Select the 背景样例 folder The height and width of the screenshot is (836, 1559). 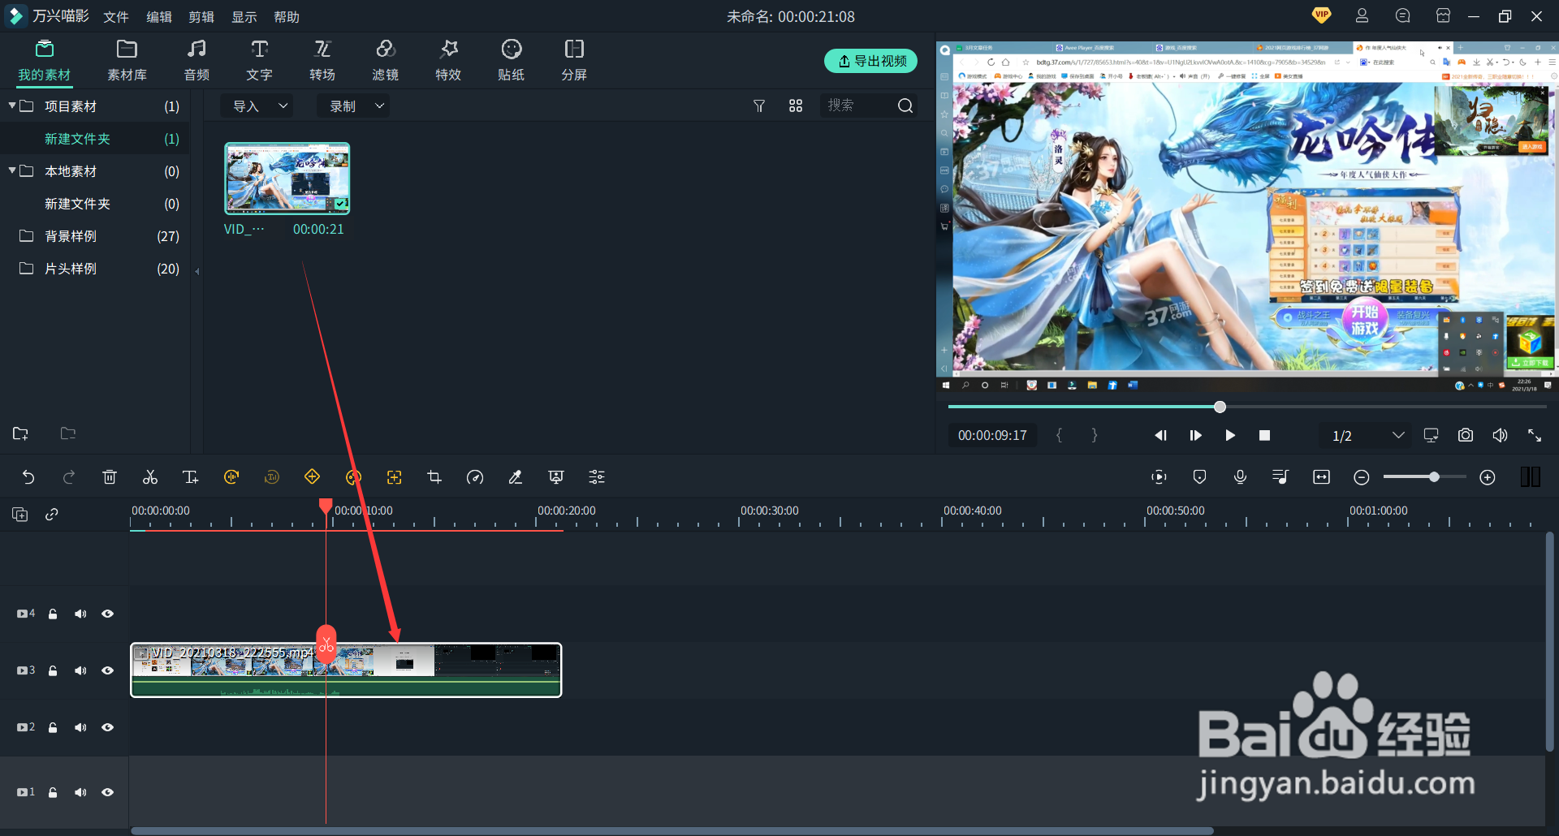coord(95,236)
